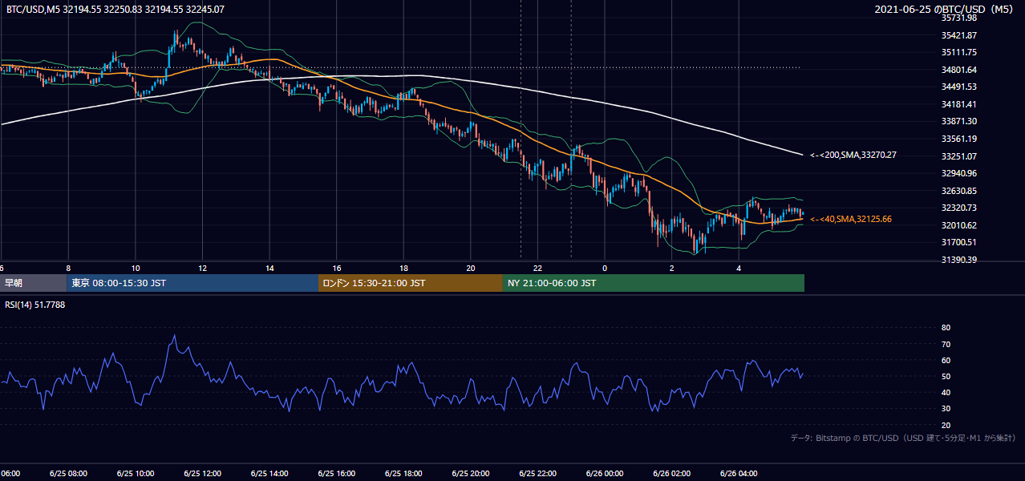This screenshot has height=481, width=1025.
Task: Click price axis value 34801.64
Action: coord(958,70)
